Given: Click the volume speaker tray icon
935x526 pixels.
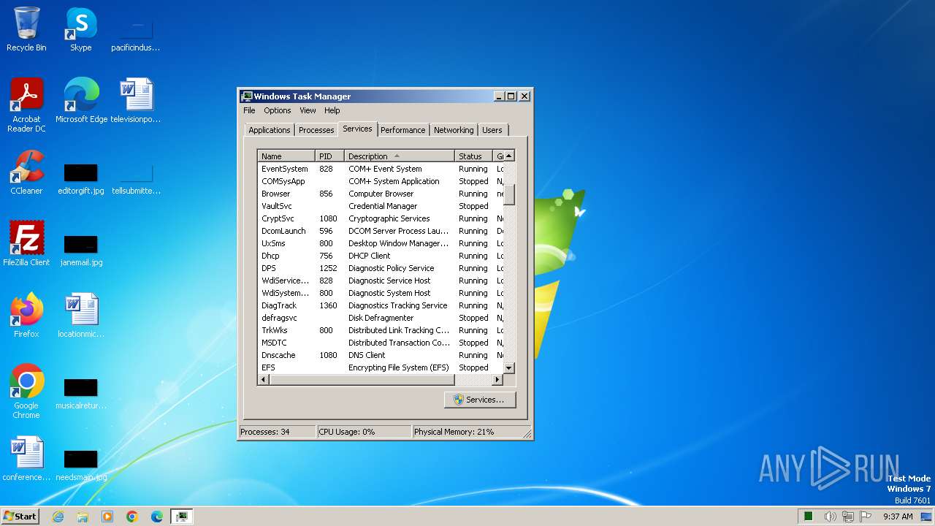Looking at the screenshot, I should [831, 517].
